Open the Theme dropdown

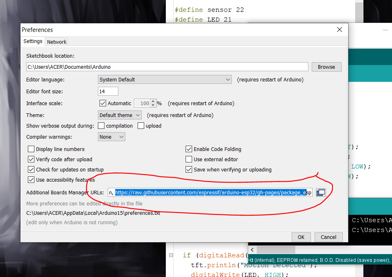pos(120,115)
